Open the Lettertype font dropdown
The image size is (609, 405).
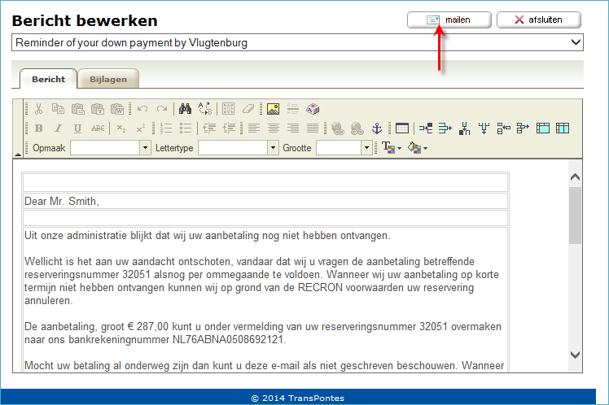pyautogui.click(x=273, y=148)
